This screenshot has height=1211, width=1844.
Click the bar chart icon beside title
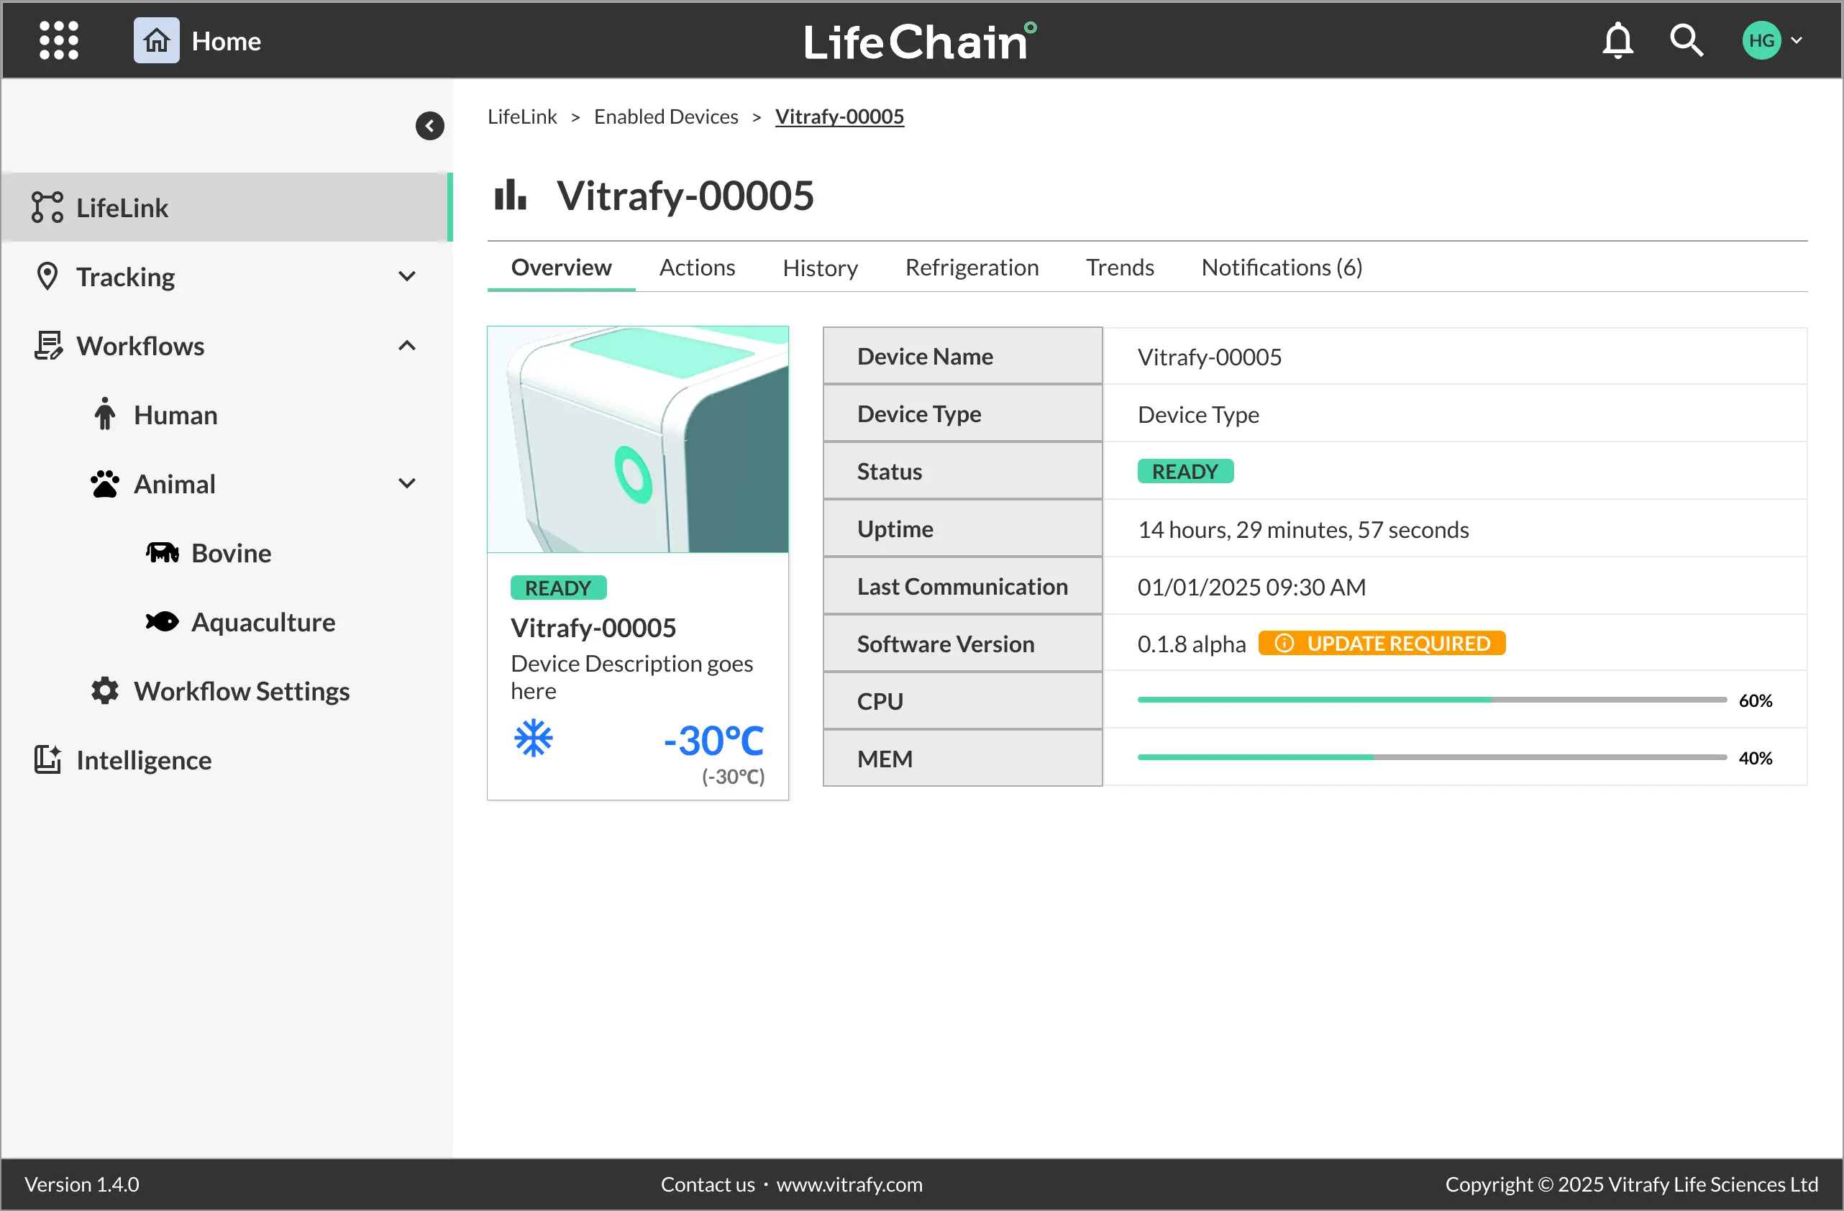coord(511,194)
